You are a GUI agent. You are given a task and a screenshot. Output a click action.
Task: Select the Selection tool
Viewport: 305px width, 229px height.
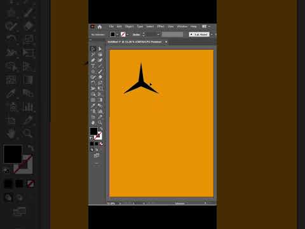[93, 49]
